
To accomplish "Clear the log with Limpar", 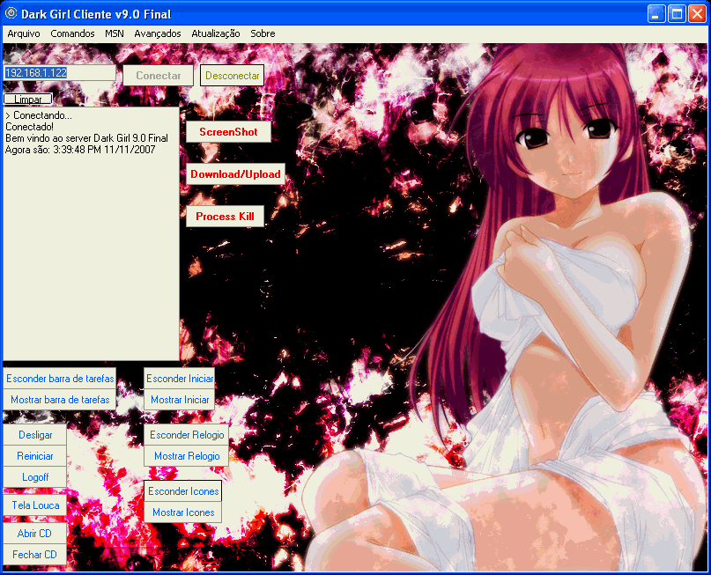I will tap(27, 99).
